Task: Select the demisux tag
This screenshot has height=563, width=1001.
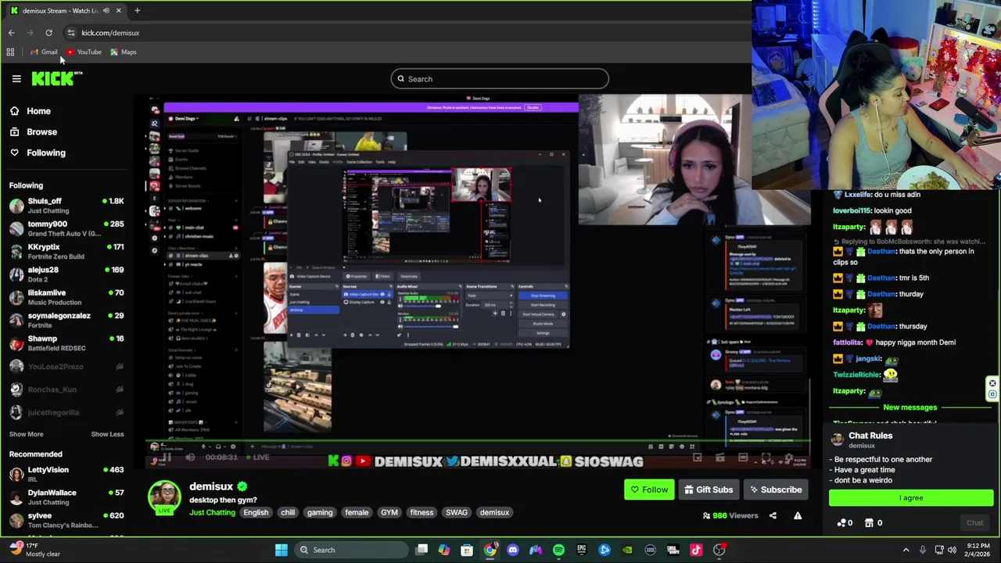Action: click(x=494, y=513)
